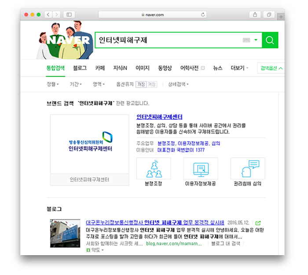The height and width of the screenshot is (275, 308).
Task: Open the 이미지 tab
Action: (143, 68)
